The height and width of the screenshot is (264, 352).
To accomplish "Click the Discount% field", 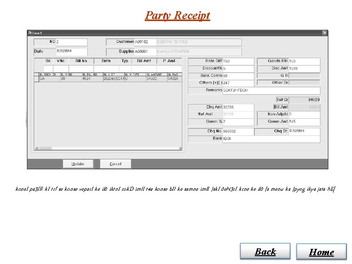I will pos(238,68).
